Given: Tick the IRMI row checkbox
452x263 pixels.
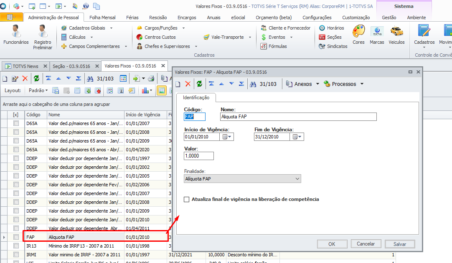Looking at the screenshot, I should pyautogui.click(x=16, y=255).
